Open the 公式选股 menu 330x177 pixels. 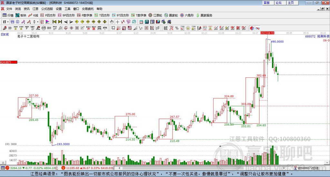(47, 9)
